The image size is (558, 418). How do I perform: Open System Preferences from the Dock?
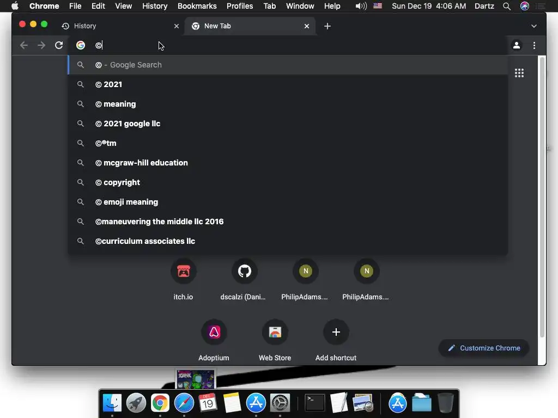280,403
